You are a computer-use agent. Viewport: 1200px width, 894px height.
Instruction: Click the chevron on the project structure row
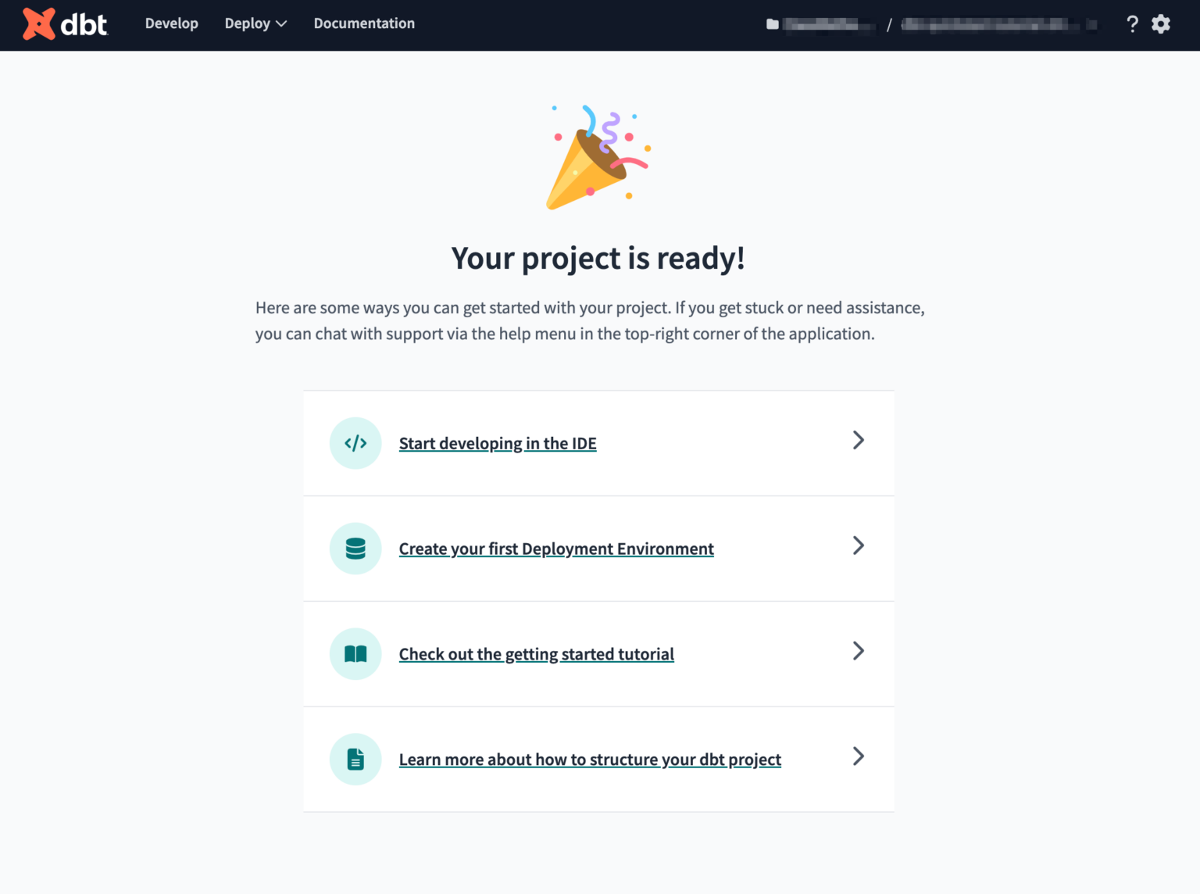click(x=858, y=756)
